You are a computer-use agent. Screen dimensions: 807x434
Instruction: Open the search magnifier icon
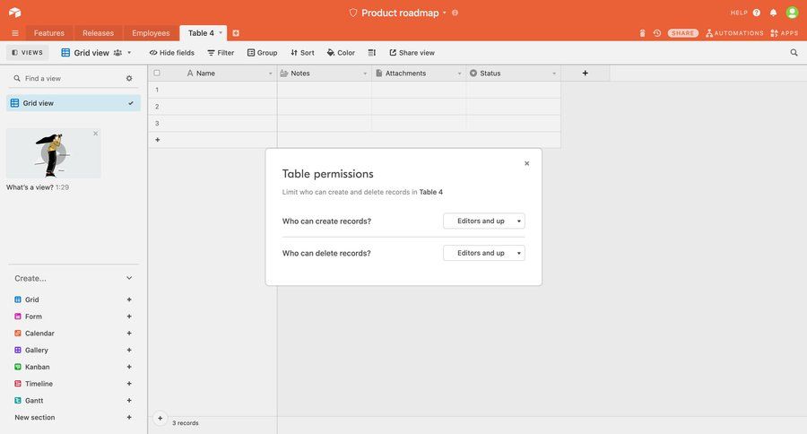(x=794, y=53)
